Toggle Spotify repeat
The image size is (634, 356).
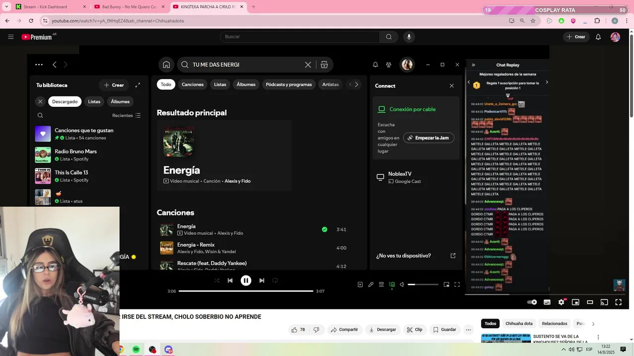(275, 280)
